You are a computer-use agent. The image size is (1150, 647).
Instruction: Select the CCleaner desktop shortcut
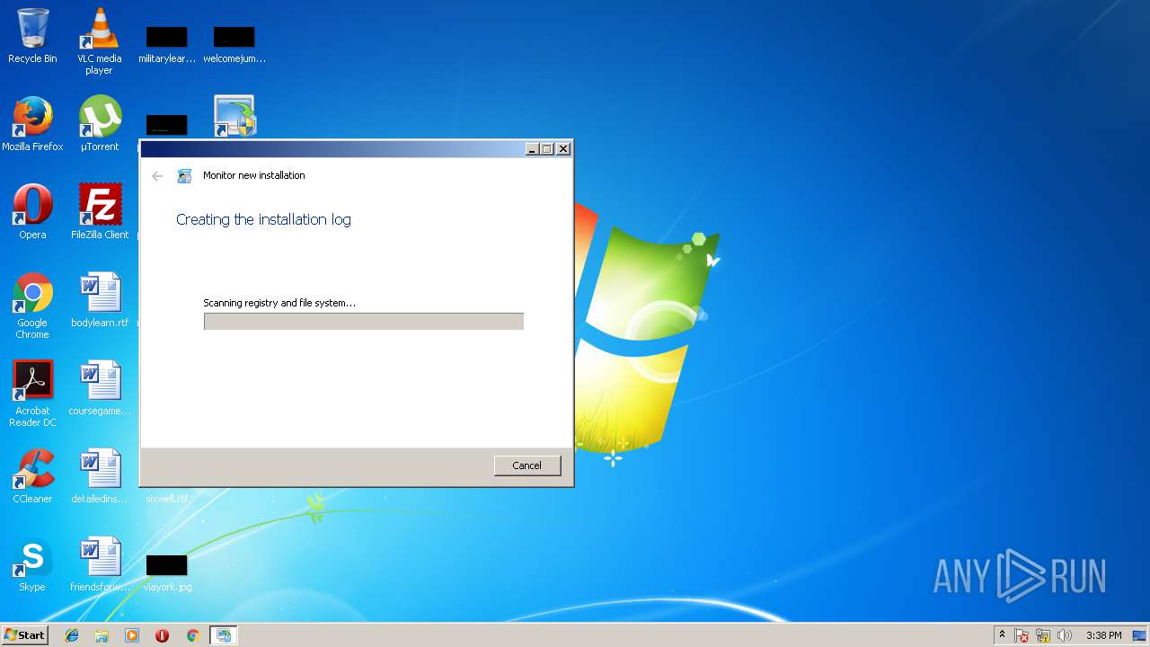point(32,476)
